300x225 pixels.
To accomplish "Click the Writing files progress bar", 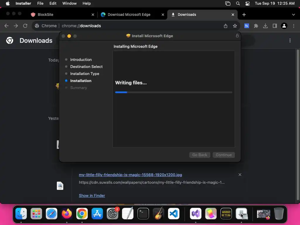I will [x=173, y=92].
